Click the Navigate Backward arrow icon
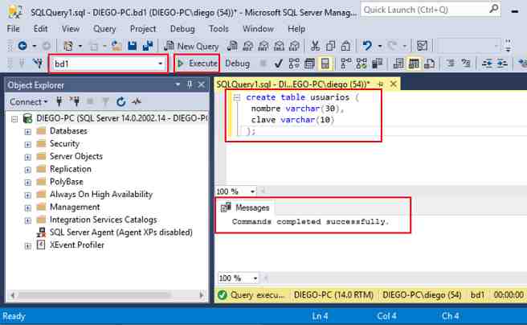 22,45
